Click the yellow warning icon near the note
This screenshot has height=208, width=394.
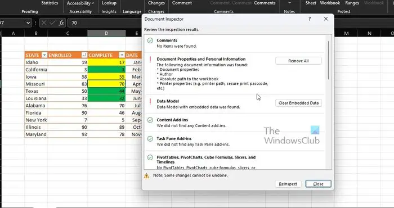(x=146, y=175)
